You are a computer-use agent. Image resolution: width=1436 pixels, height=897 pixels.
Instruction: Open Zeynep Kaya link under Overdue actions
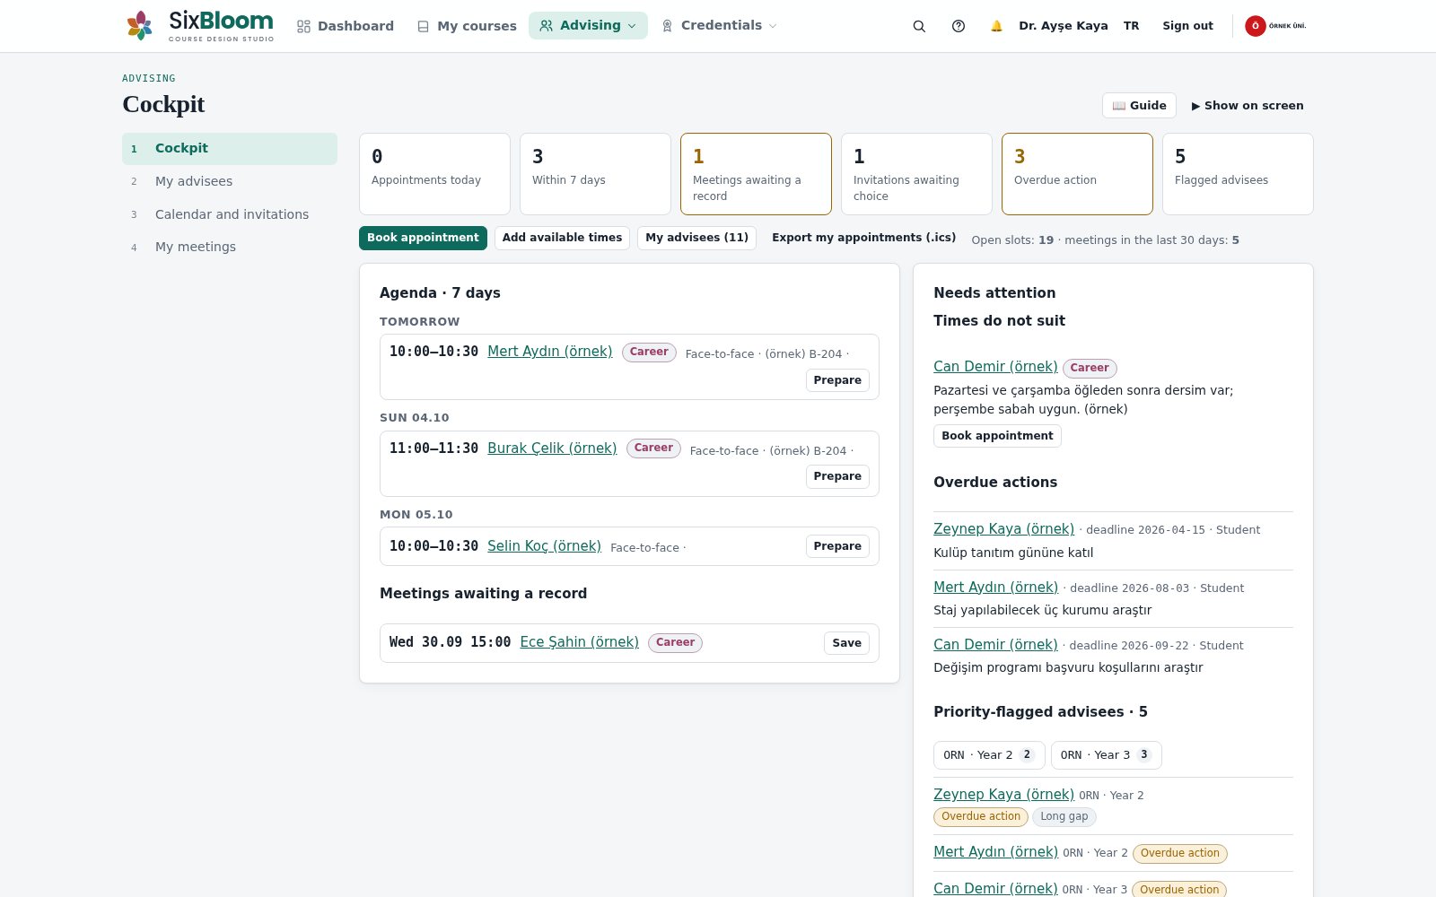pos(1003,529)
